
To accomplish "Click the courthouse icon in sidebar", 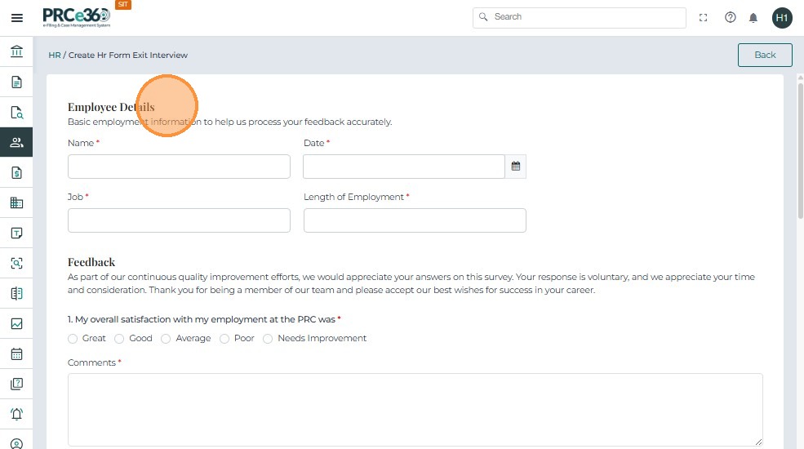I will pos(16,51).
